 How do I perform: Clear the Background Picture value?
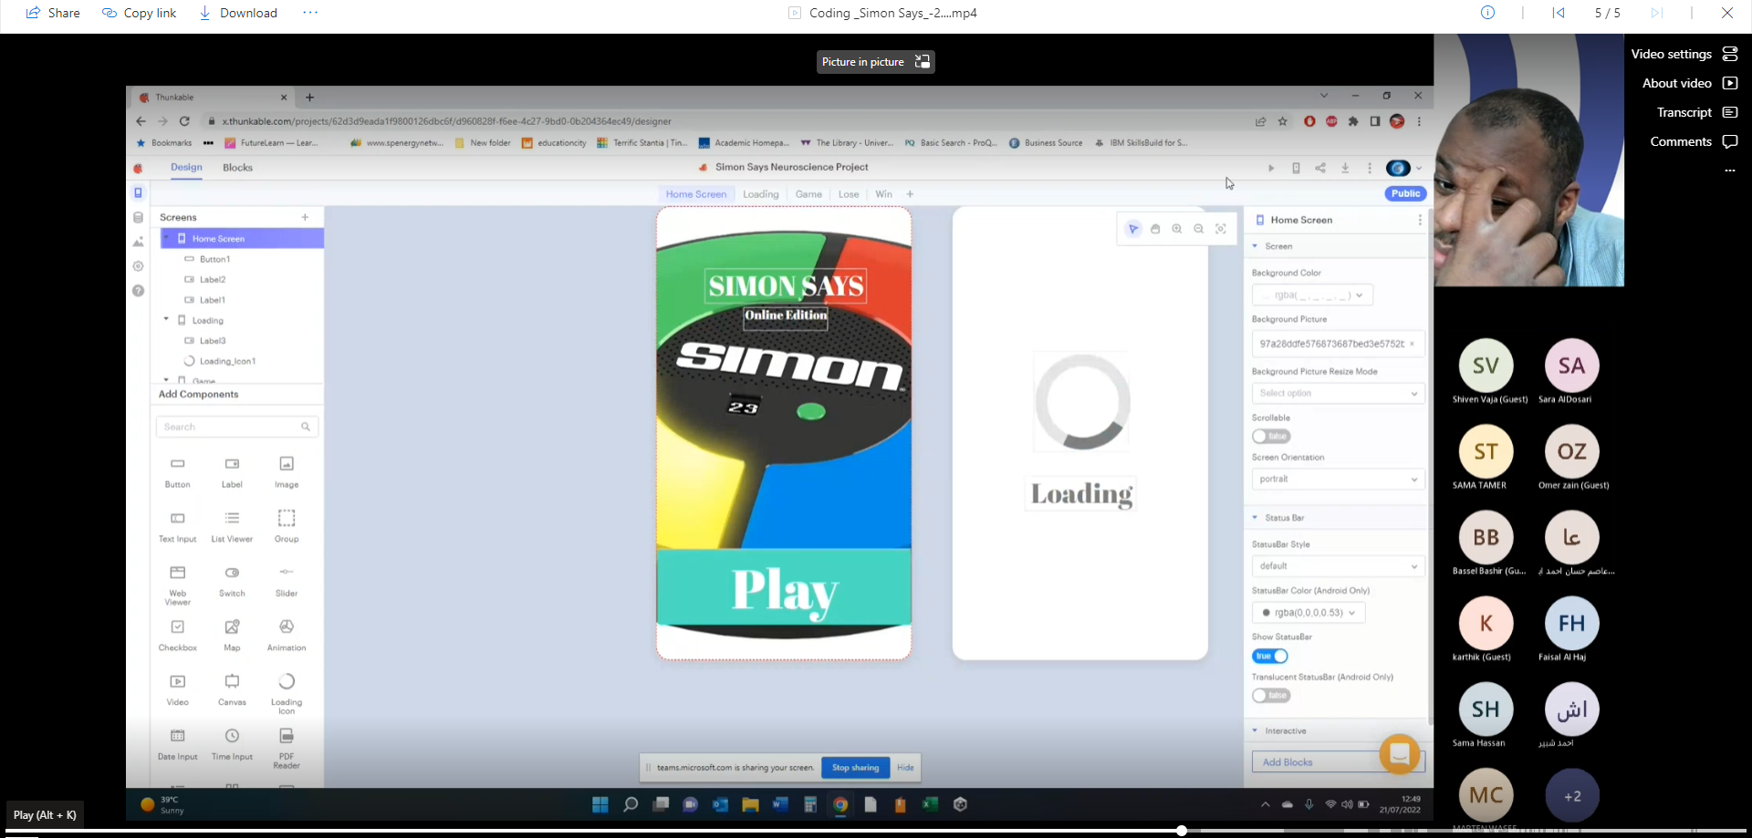point(1412,344)
